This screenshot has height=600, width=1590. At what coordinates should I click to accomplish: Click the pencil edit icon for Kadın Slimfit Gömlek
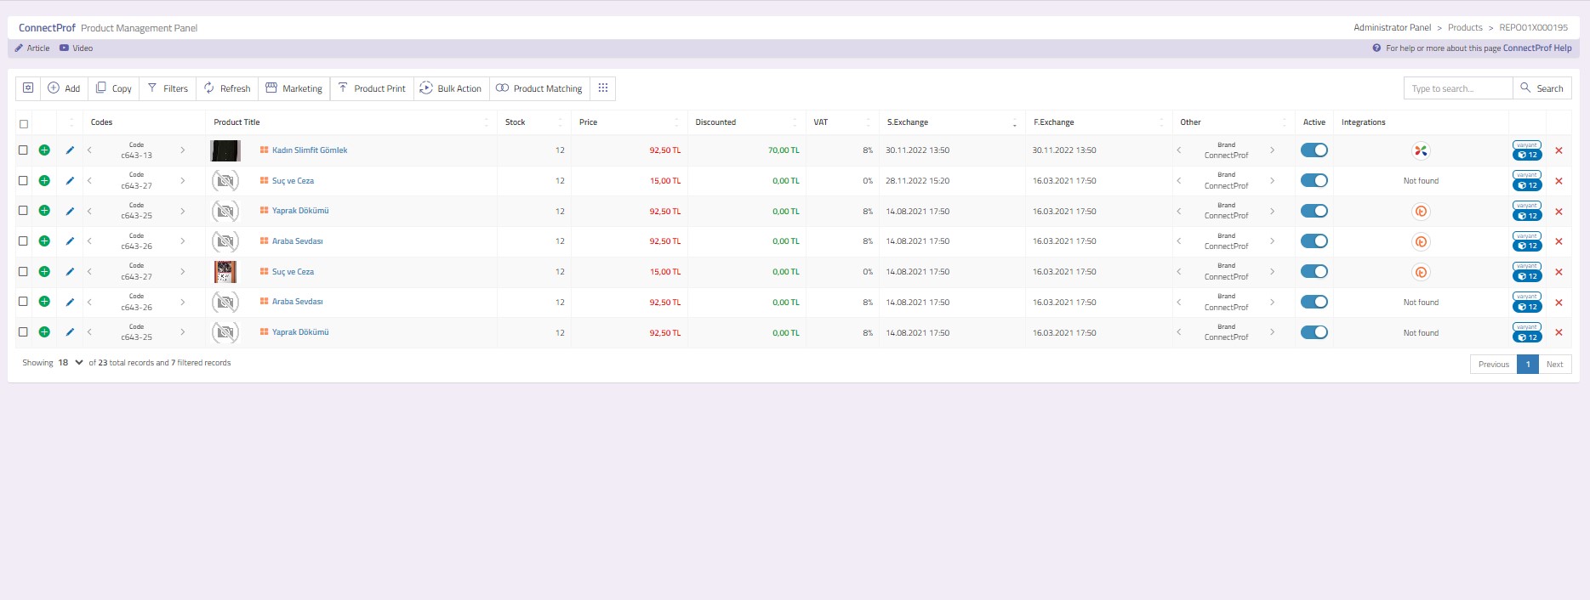pos(70,150)
